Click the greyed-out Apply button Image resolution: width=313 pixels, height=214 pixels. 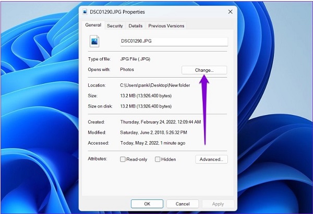click(218, 204)
